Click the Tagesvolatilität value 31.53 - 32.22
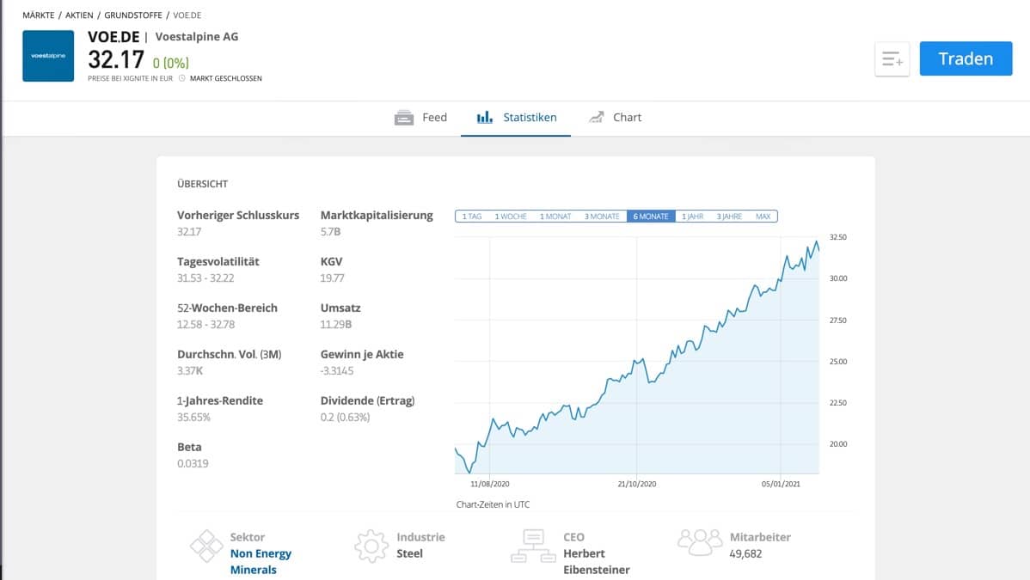Screen dimensions: 1030x580 coord(205,278)
